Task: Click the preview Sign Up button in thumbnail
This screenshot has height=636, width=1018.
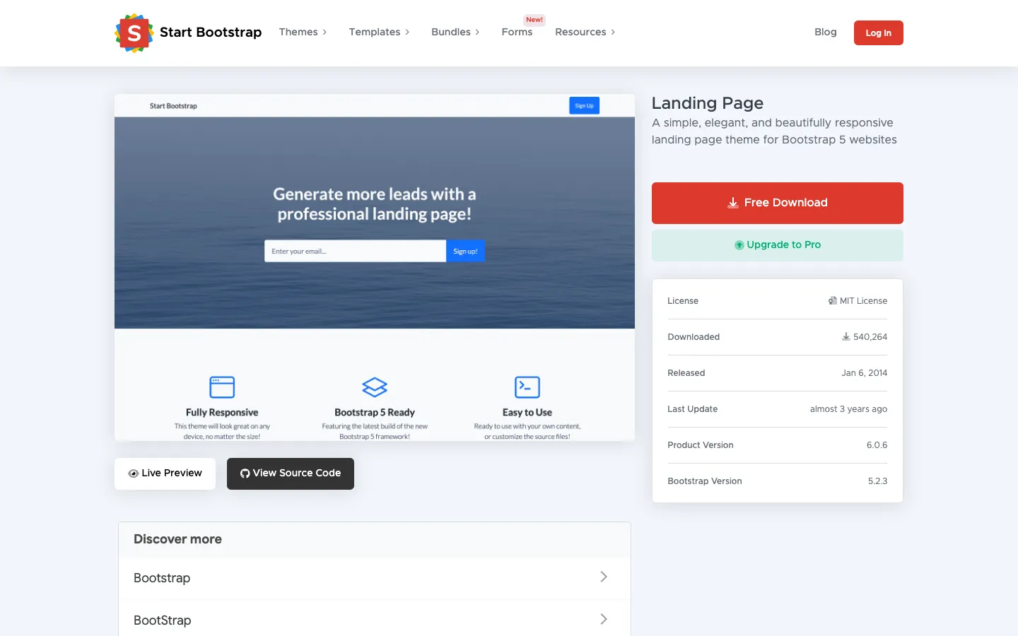Action: pos(584,106)
